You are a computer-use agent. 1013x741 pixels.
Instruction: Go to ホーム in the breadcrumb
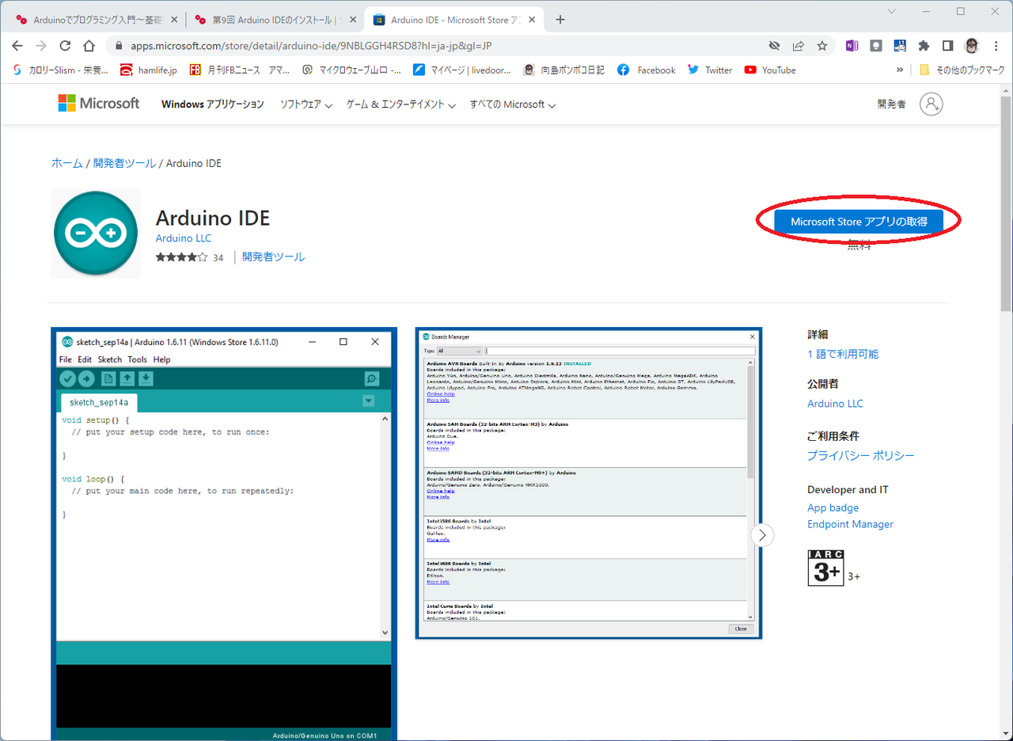point(67,163)
